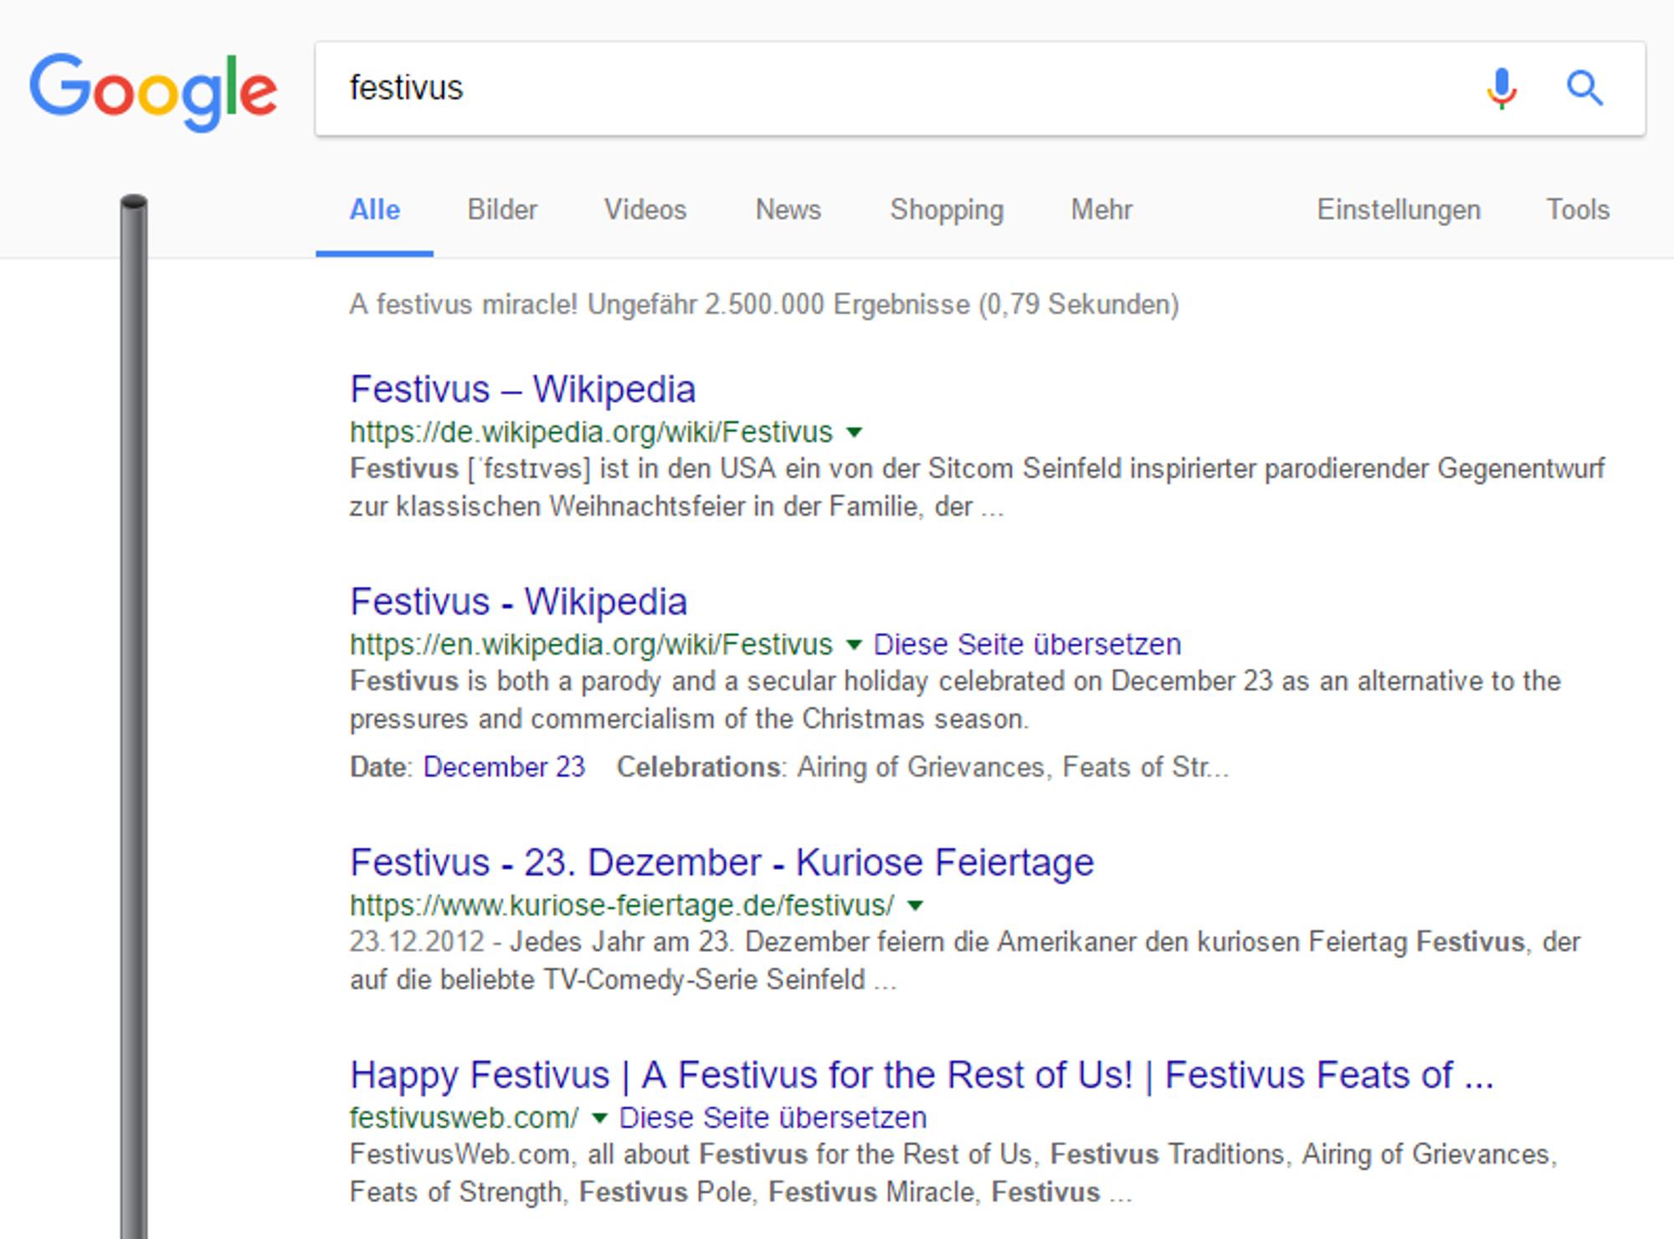Click 'Diese Seite übersetzen' for en.wikipedia.org
Screen dimensions: 1674x1239
[1027, 645]
